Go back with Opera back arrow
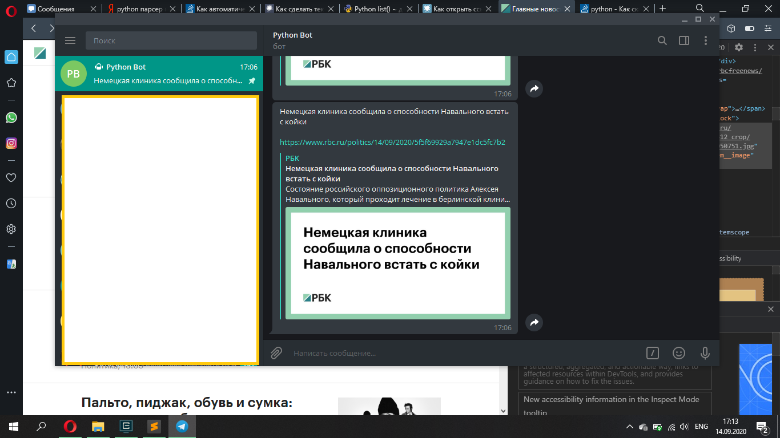The width and height of the screenshot is (780, 438). [x=34, y=29]
